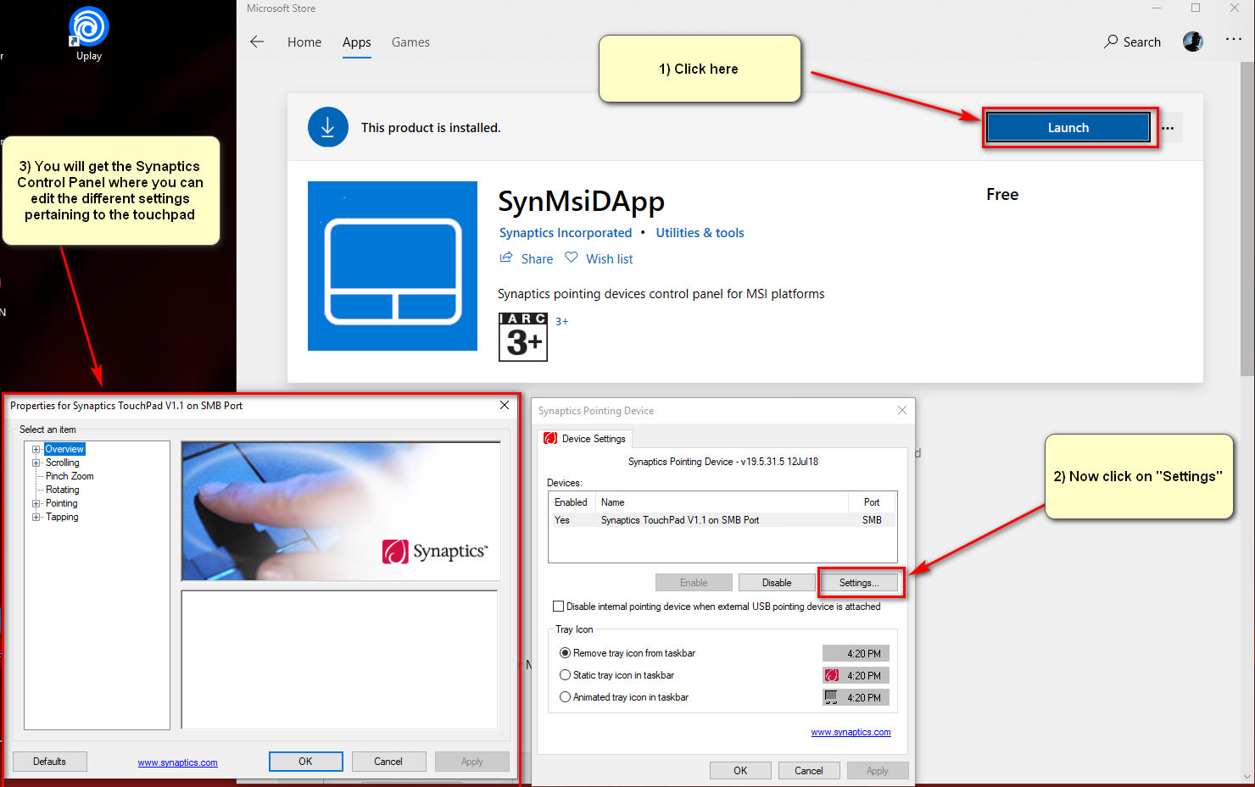This screenshot has height=787, width=1255.
Task: Select Tapping in the item tree
Action: [x=62, y=517]
